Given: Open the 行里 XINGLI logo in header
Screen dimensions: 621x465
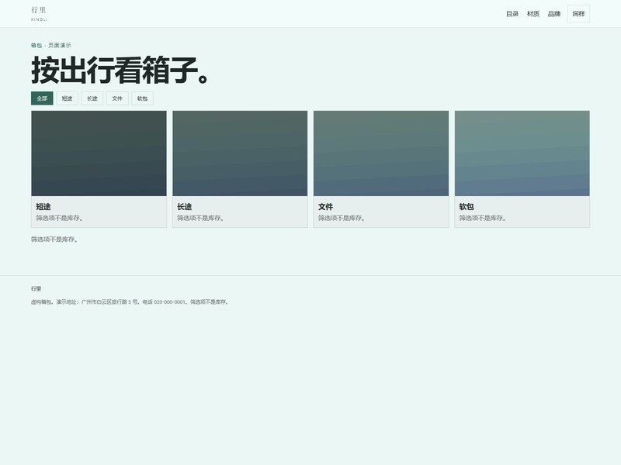Looking at the screenshot, I should click(x=39, y=13).
